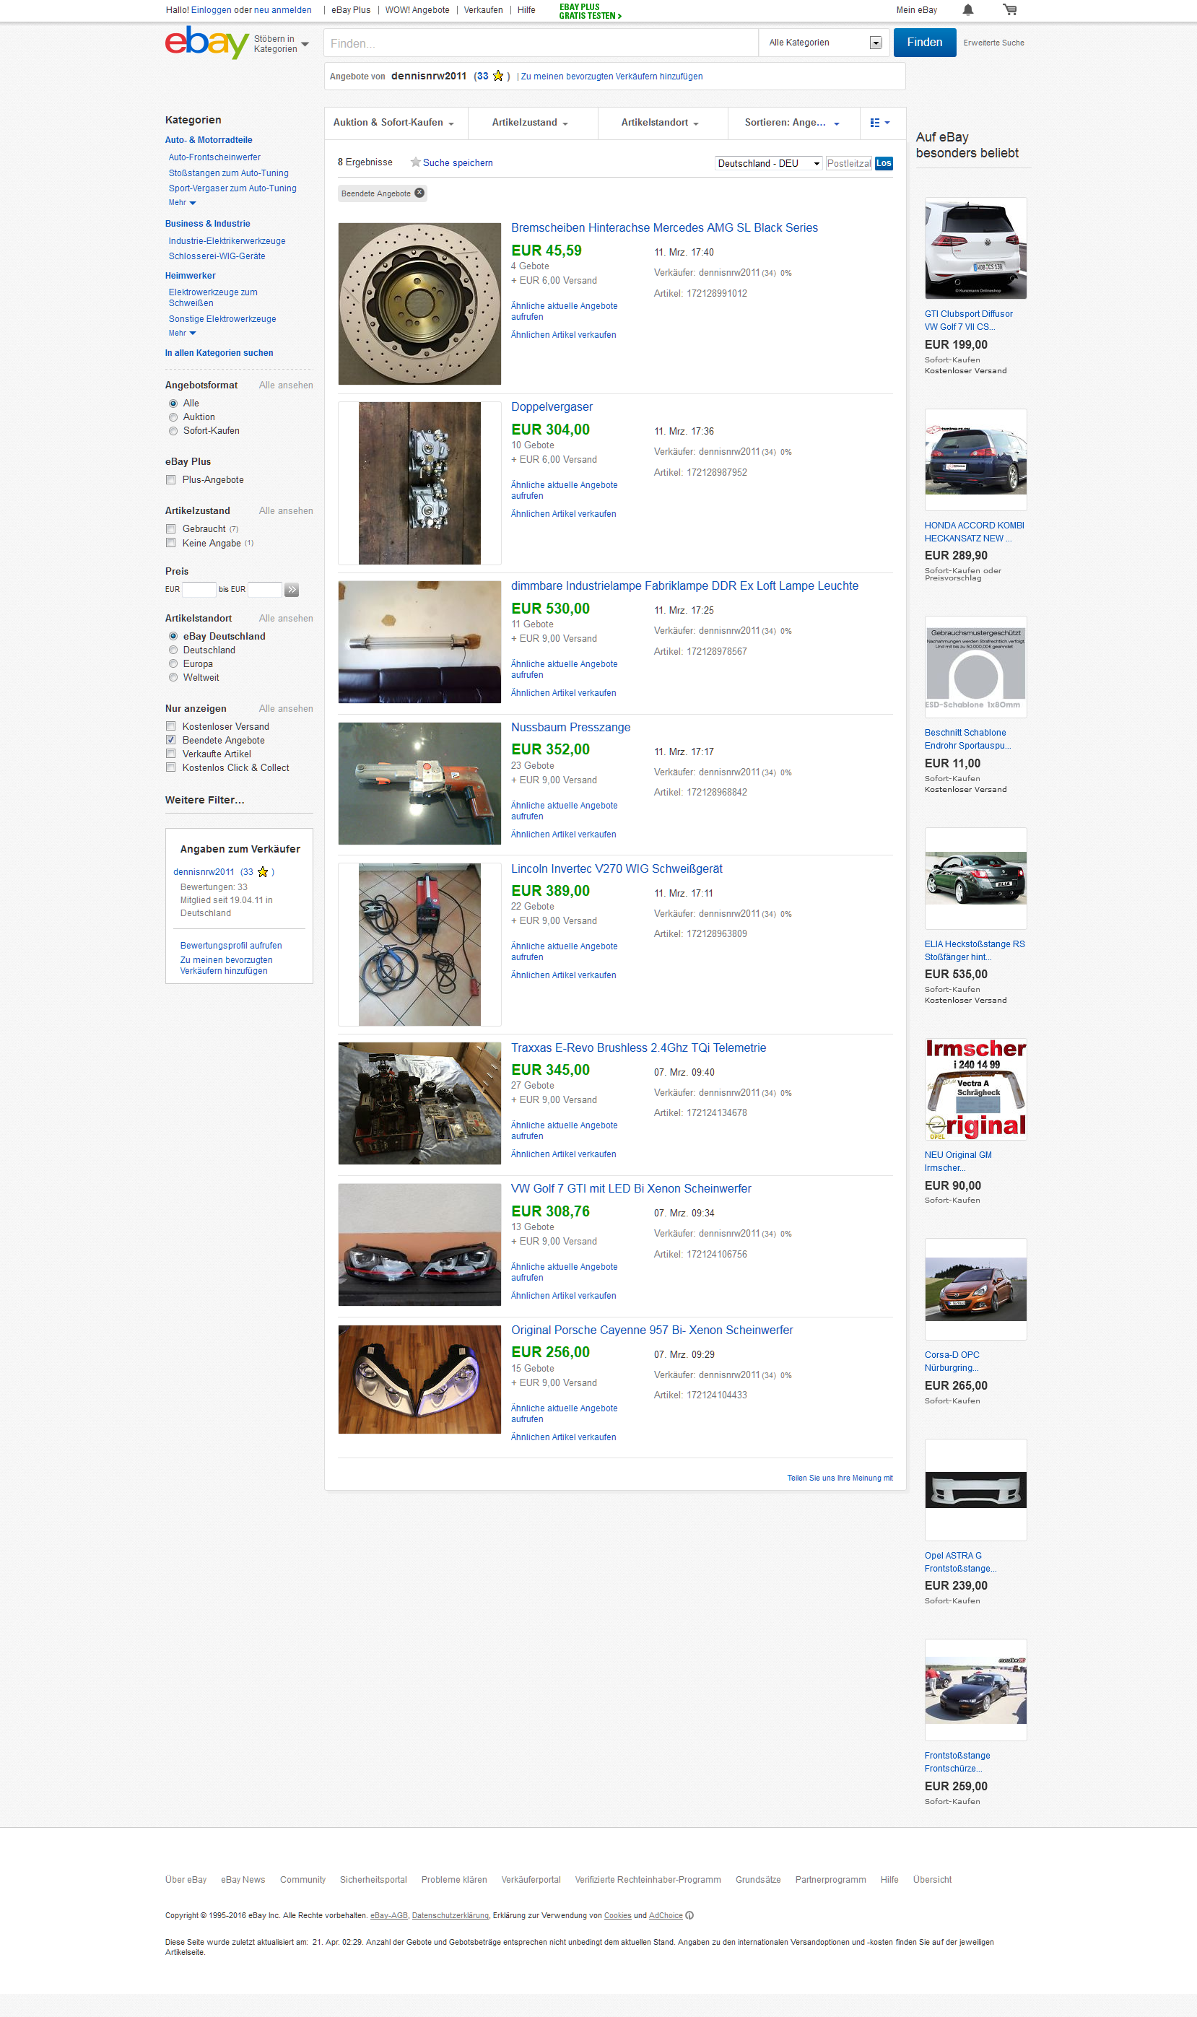Open the Artikelzustand filter menu
The image size is (1197, 2017).
click(x=531, y=123)
